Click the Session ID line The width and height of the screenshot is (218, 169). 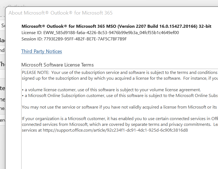74,39
